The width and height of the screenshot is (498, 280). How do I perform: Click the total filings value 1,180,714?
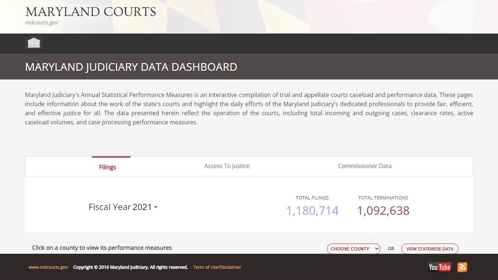point(312,210)
